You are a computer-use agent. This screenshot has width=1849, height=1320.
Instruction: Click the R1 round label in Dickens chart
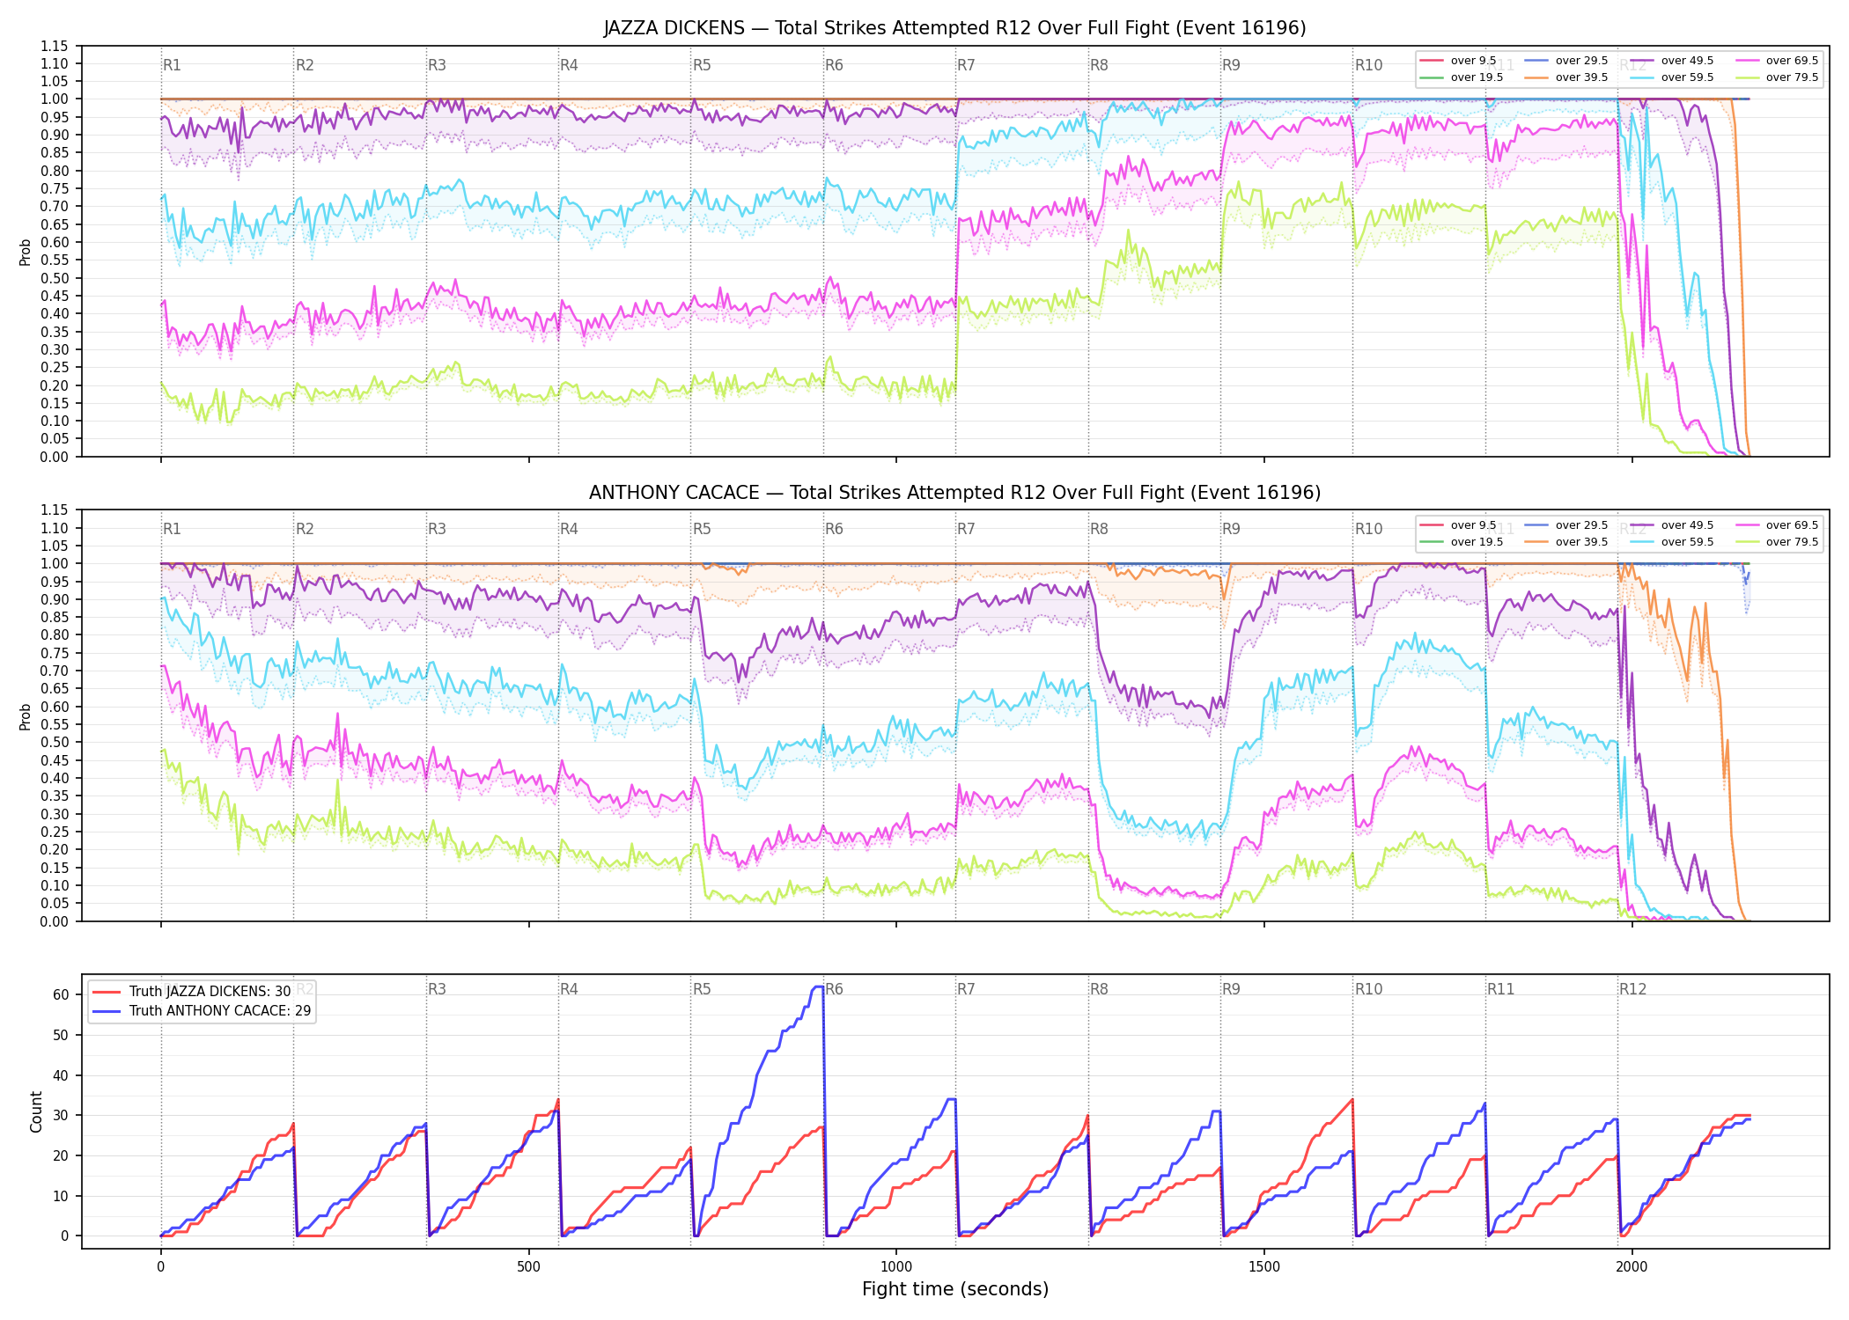coord(172,65)
